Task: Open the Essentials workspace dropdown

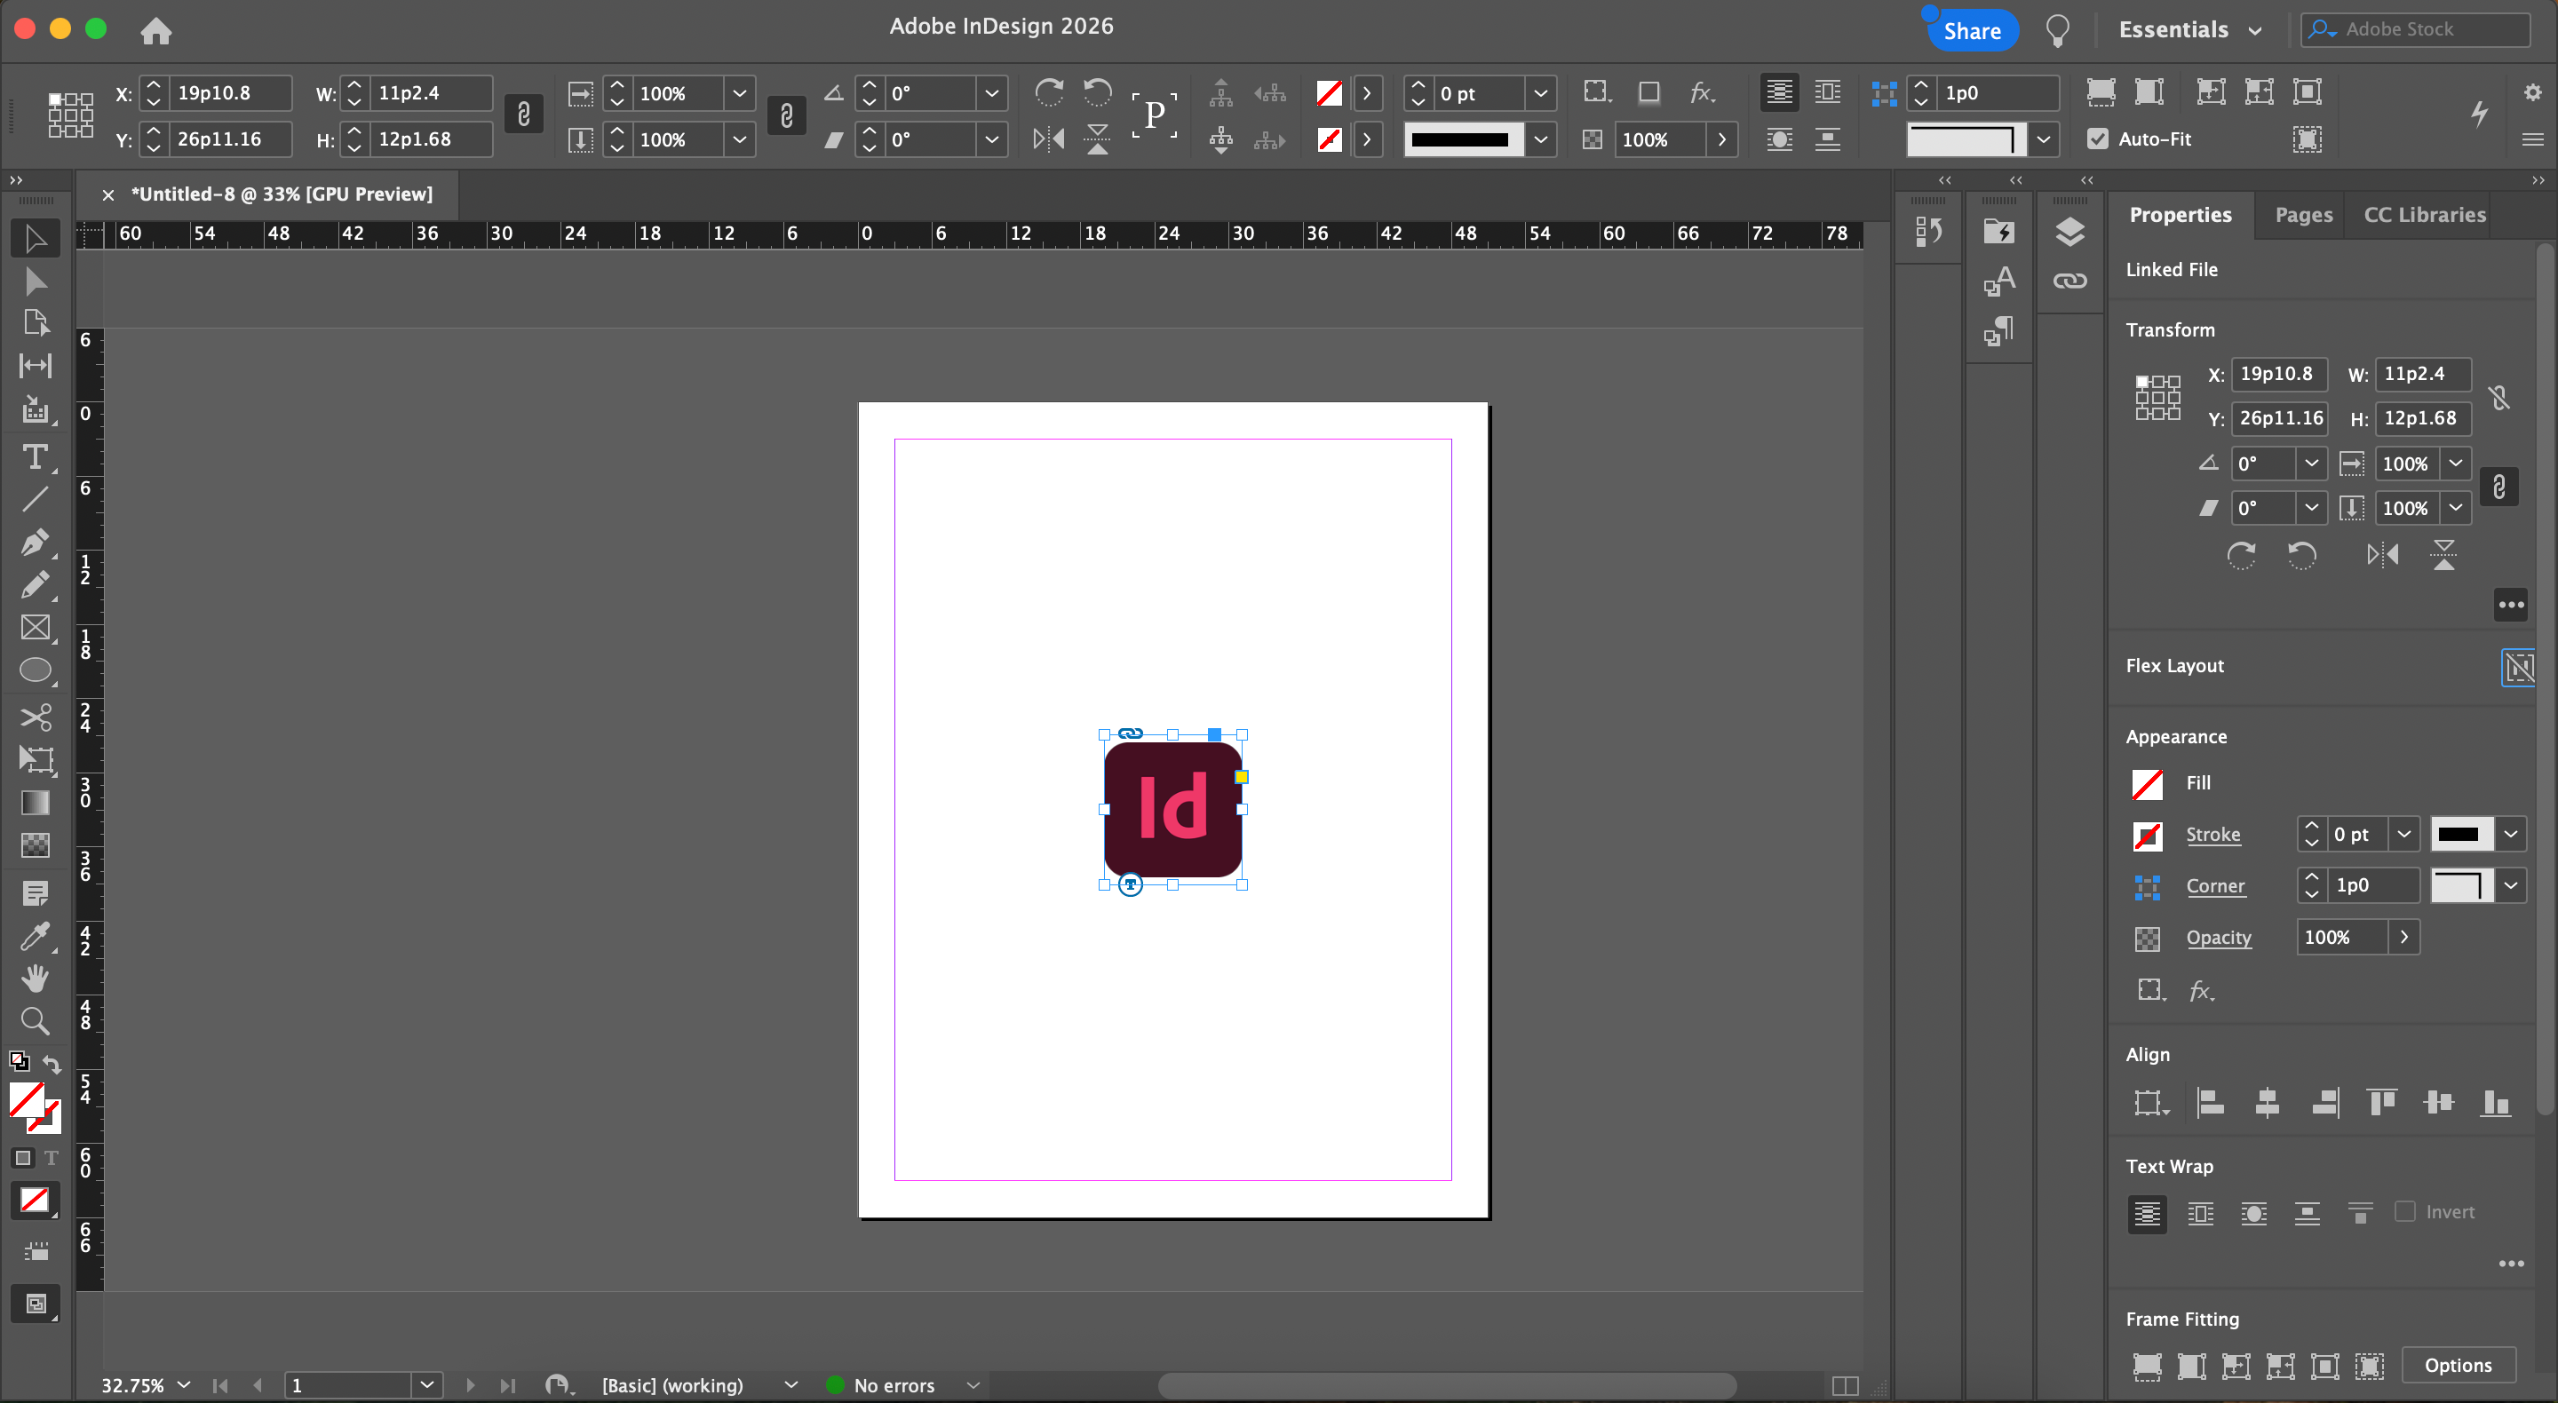Action: click(2190, 30)
